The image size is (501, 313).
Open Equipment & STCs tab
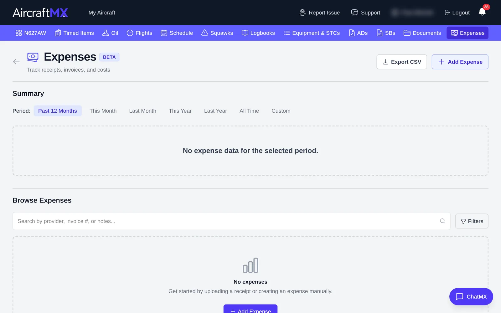pyautogui.click(x=312, y=33)
